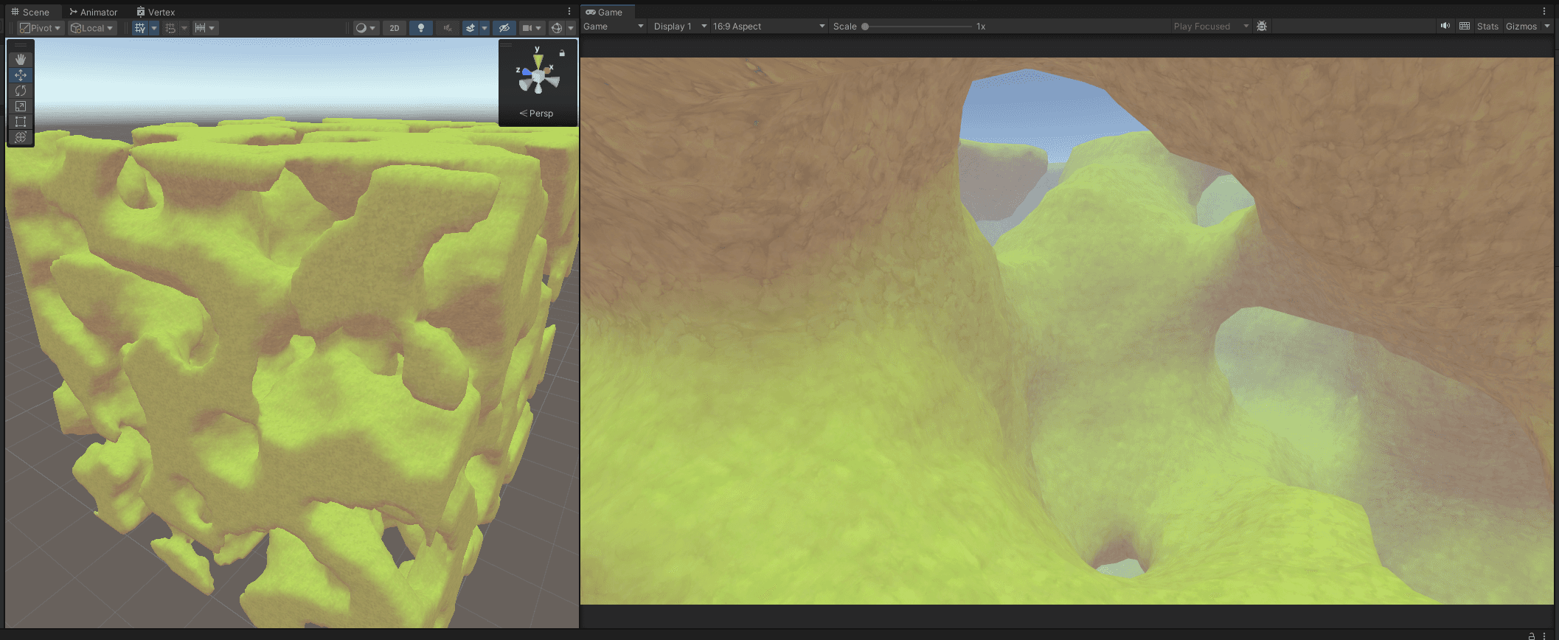Show the Stats overlay

pos(1487,26)
